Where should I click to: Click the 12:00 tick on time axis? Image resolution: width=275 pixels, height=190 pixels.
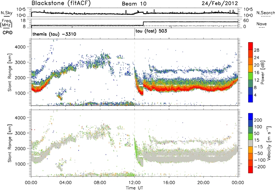click(x=134, y=182)
